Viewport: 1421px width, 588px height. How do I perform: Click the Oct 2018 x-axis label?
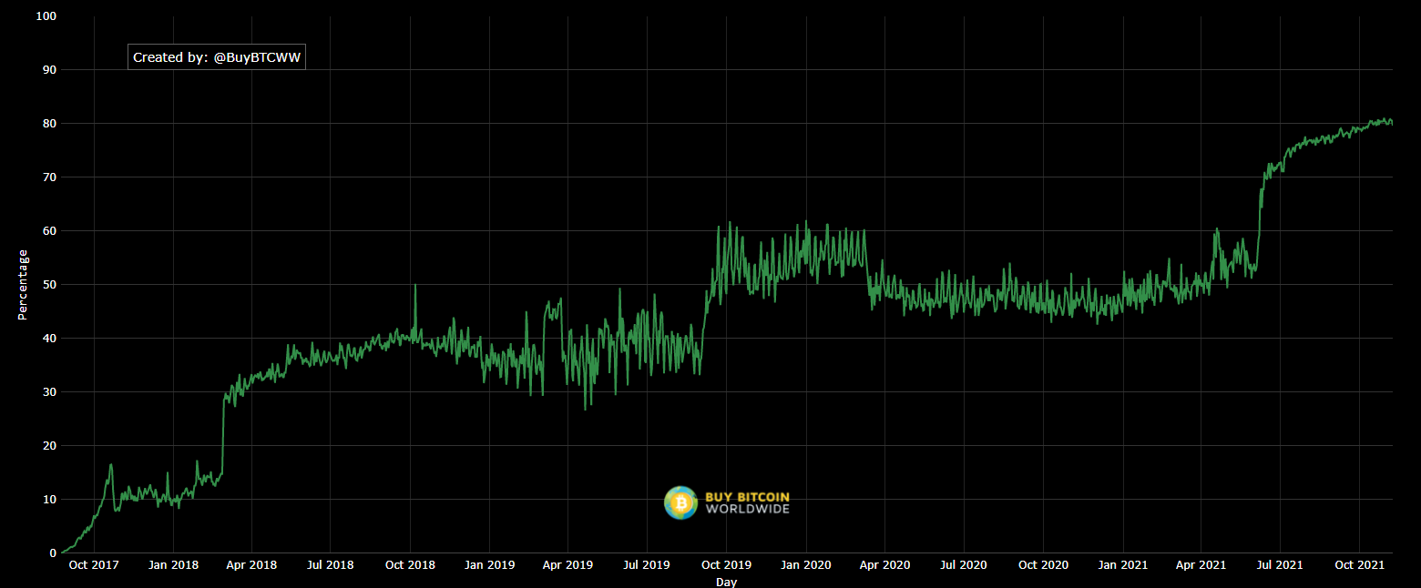pos(410,565)
